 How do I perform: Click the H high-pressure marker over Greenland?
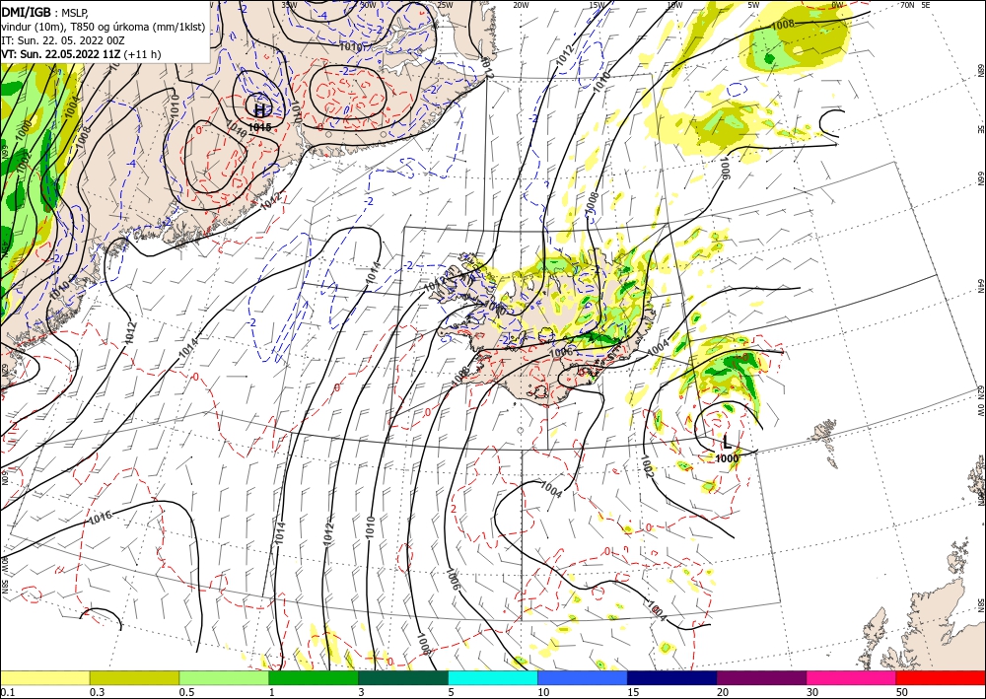259,110
